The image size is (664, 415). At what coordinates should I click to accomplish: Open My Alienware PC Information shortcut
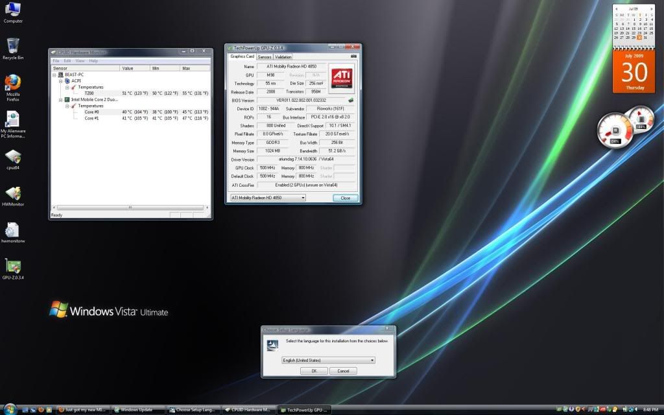click(13, 124)
